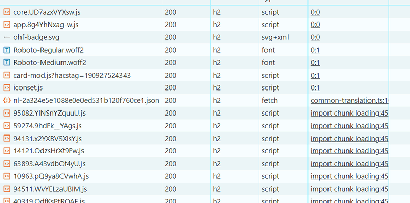Viewport: 410px width, 203px height.
Task: Open initiator link 0:0 for ohf-badge.svg
Action: point(315,37)
